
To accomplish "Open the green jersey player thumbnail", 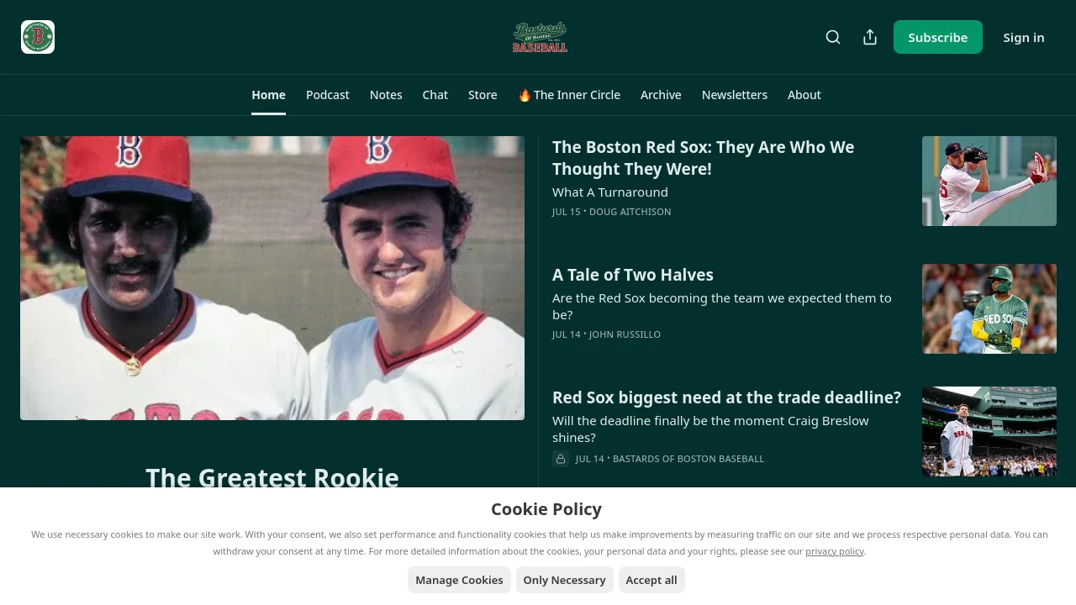I will pos(989,308).
